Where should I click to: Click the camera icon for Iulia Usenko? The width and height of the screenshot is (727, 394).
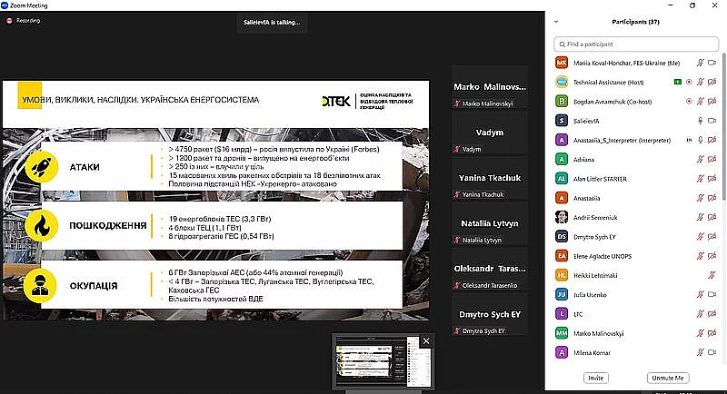pos(712,294)
